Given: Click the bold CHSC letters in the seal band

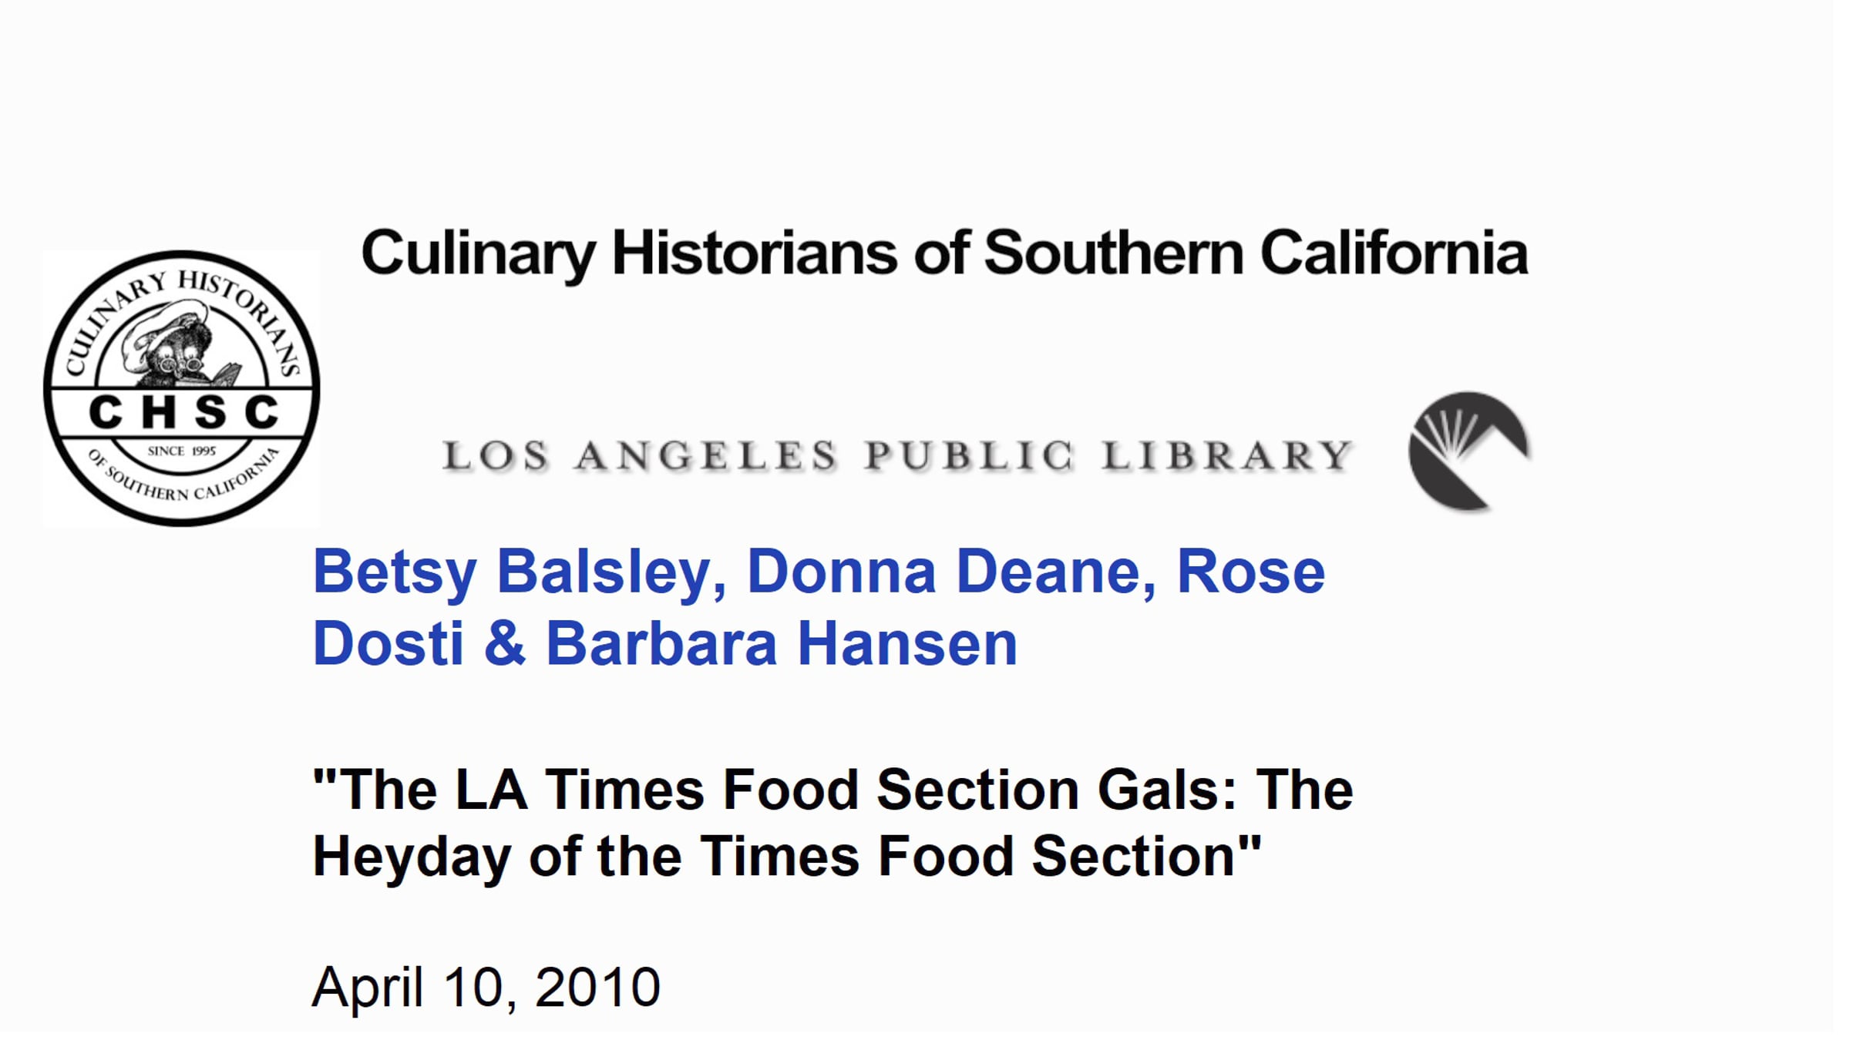Looking at the screenshot, I should [183, 412].
